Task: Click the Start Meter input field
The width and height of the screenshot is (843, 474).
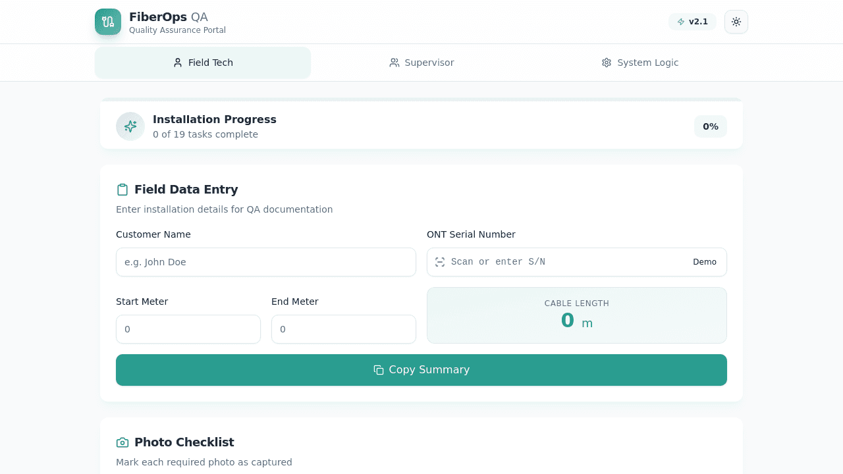Action: click(x=188, y=329)
